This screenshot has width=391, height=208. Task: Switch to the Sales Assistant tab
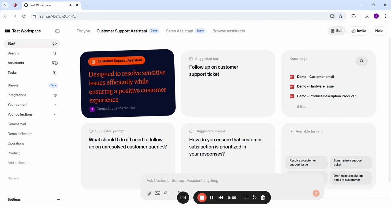pos(179,31)
